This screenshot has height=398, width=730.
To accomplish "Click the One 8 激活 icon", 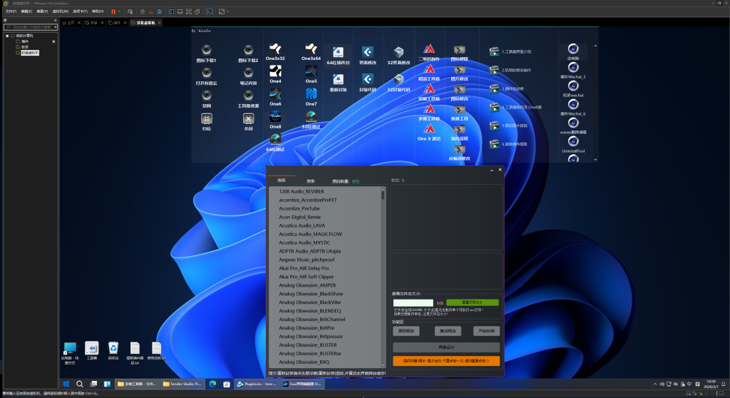I will 429,130.
